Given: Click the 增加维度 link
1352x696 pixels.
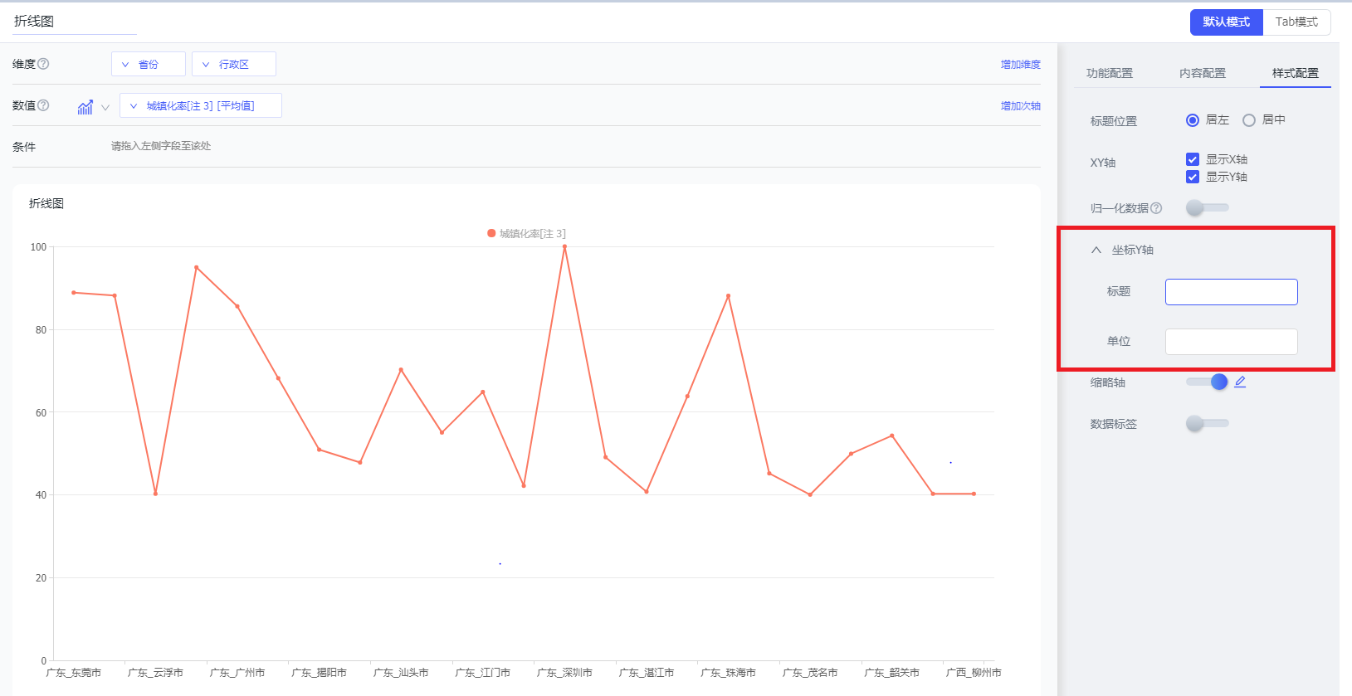Looking at the screenshot, I should 1020,64.
